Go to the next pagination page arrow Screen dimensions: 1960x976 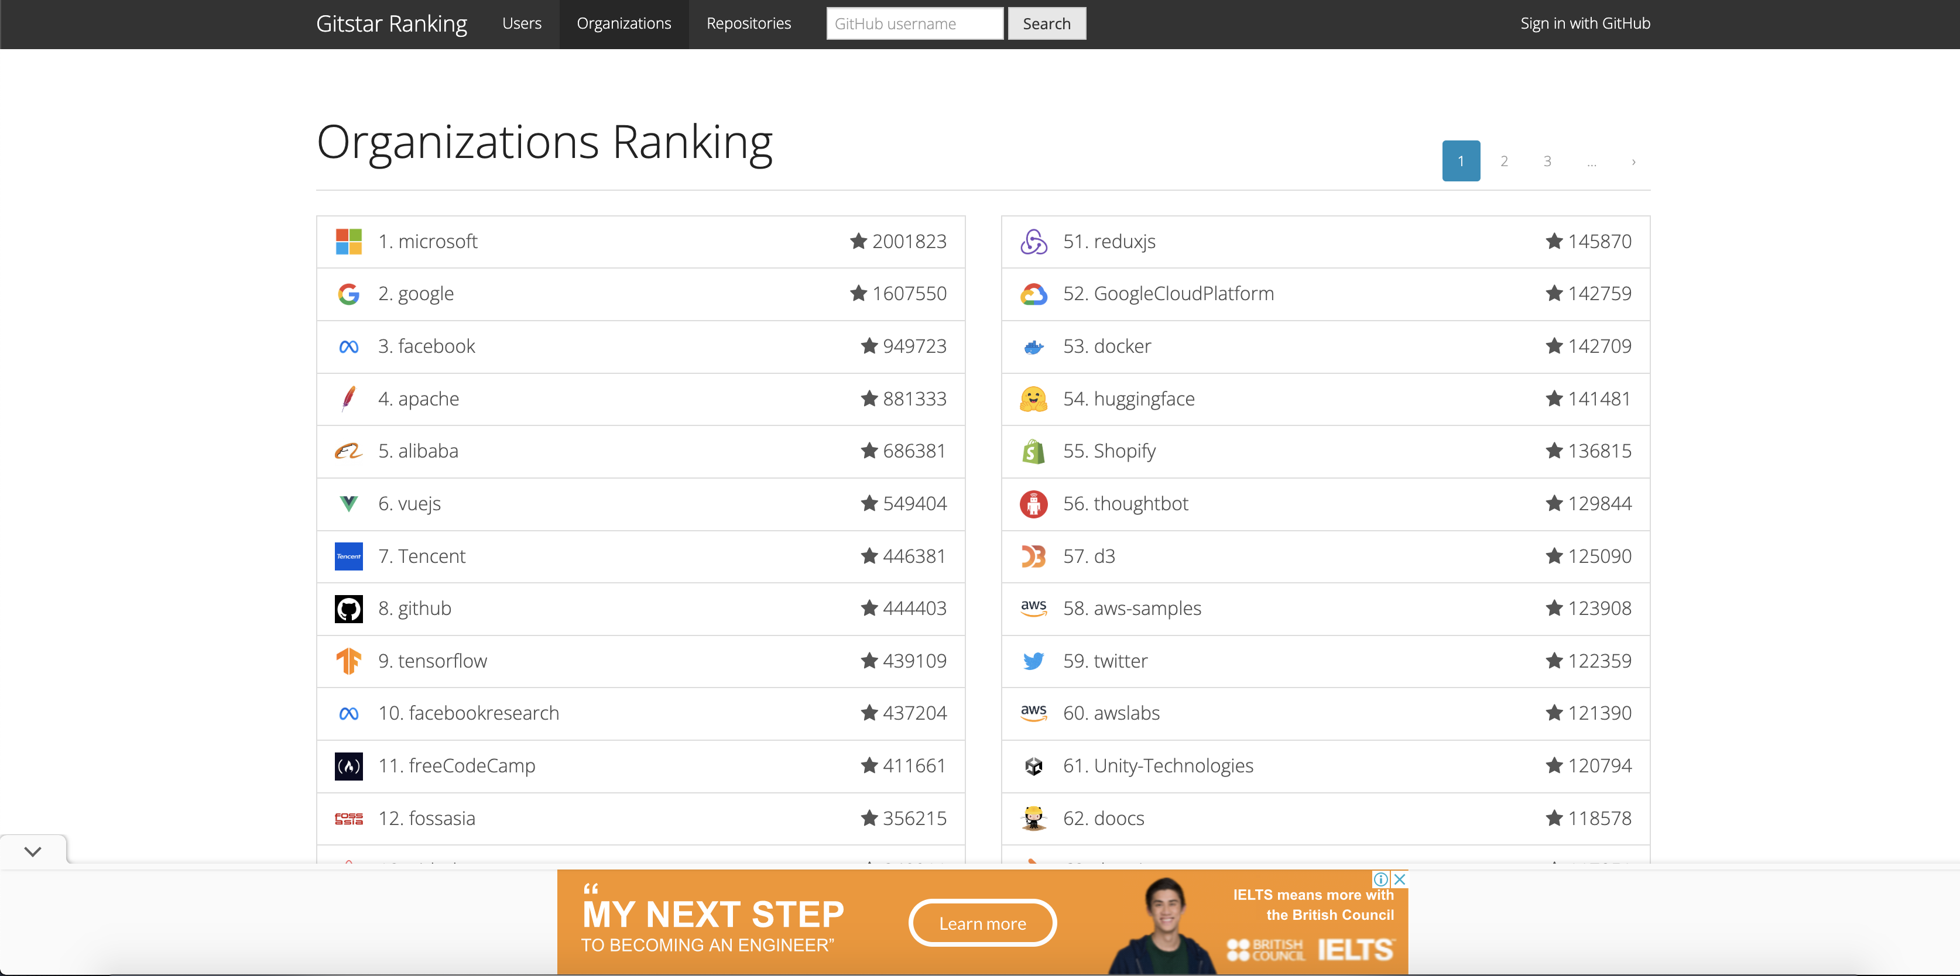point(1633,161)
